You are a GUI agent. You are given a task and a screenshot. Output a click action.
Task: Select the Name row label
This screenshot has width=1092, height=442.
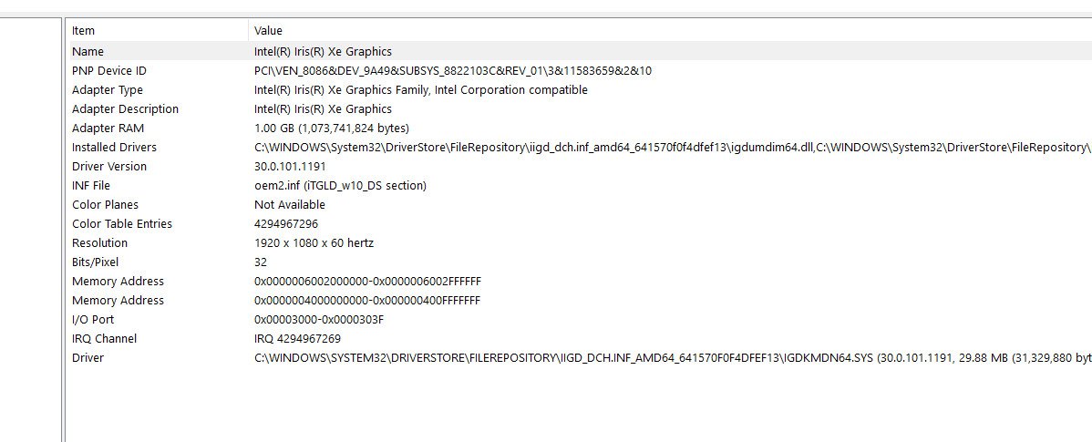(x=88, y=52)
